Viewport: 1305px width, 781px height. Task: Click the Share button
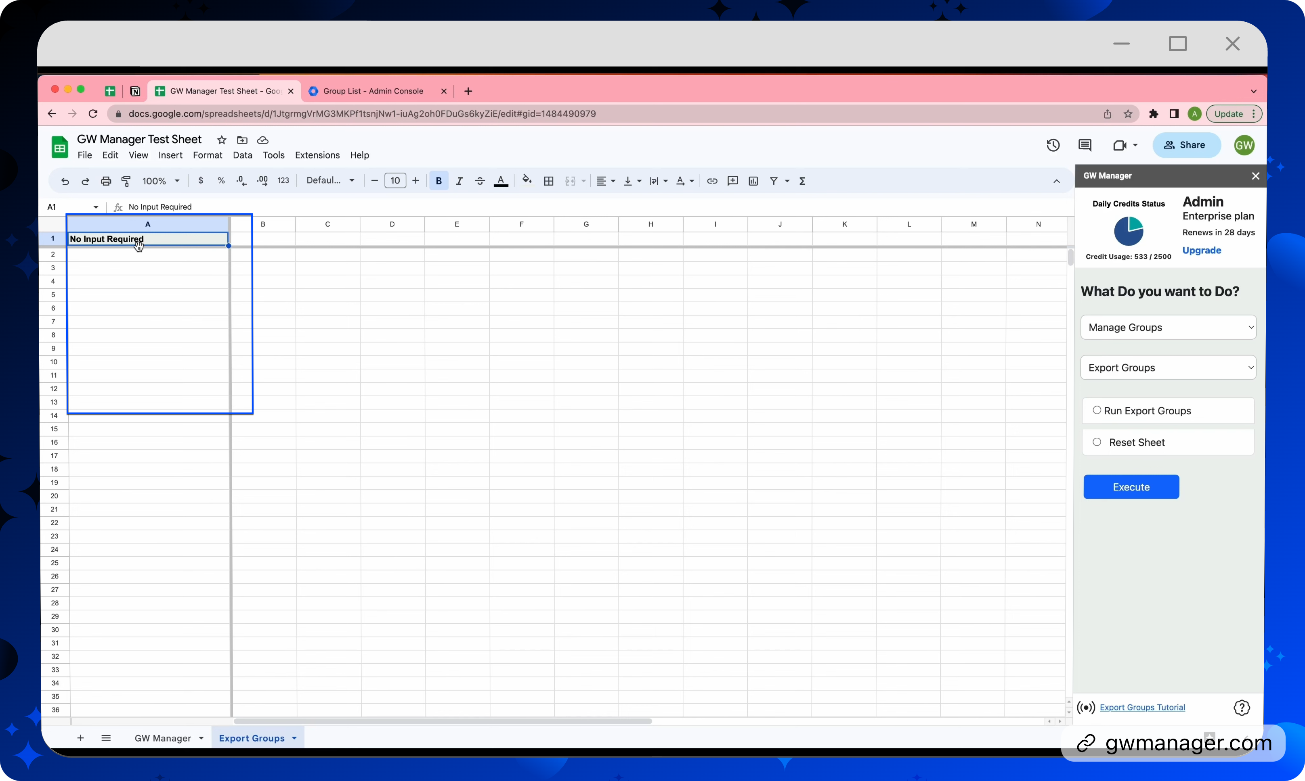coord(1186,145)
